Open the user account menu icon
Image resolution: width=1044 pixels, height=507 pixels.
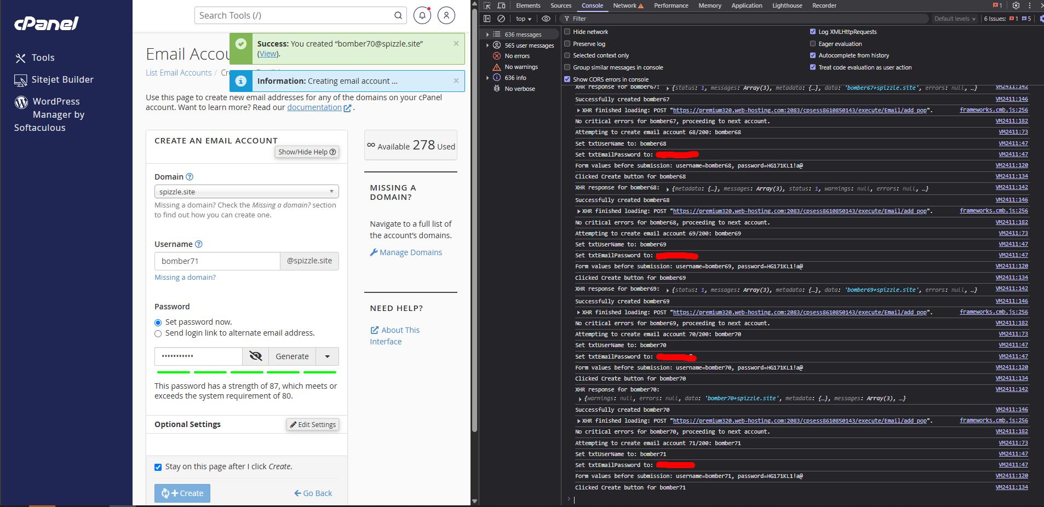[446, 15]
